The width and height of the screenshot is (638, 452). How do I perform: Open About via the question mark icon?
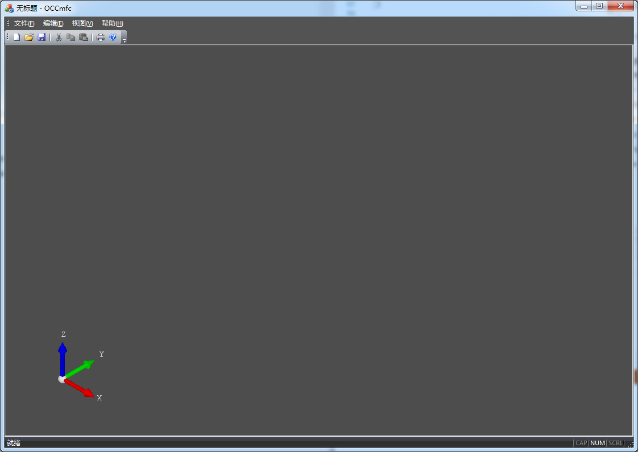114,37
